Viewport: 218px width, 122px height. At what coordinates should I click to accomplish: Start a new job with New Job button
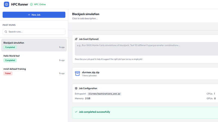(34, 15)
